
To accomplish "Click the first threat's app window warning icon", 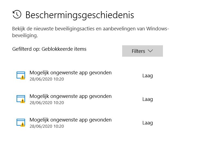I will (x=21, y=75).
